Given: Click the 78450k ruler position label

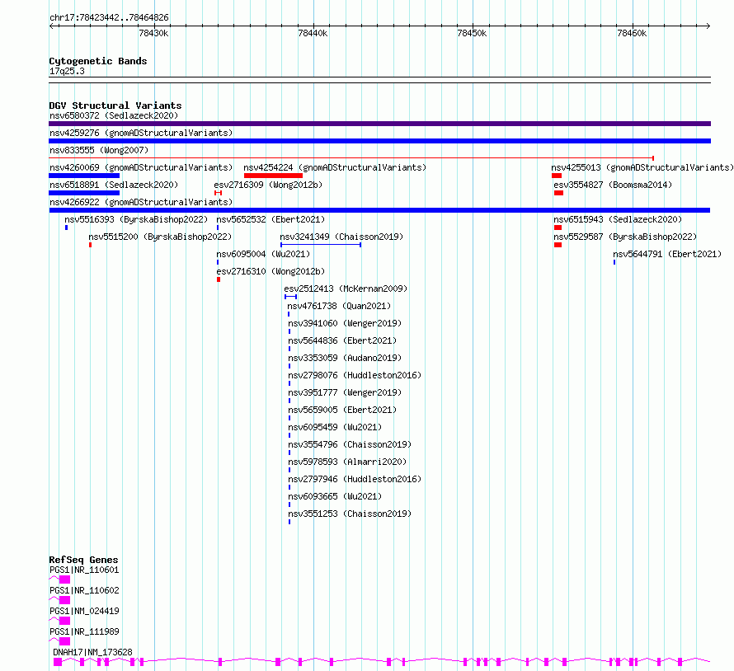Looking at the screenshot, I should [472, 33].
